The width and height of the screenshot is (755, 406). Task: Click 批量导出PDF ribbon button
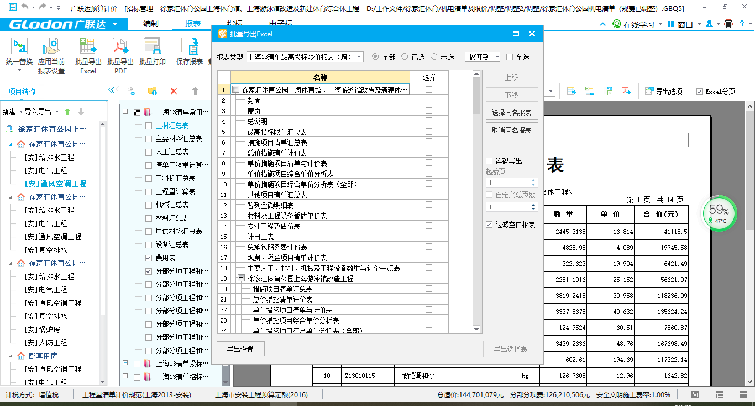pyautogui.click(x=120, y=55)
